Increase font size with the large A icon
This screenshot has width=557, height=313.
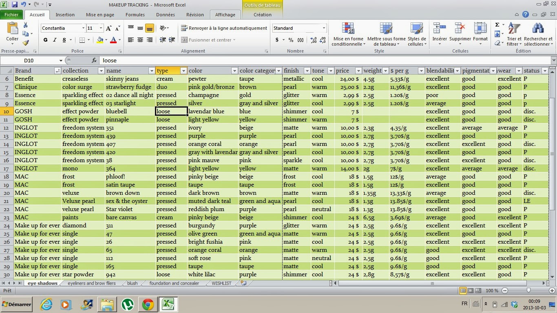point(109,28)
